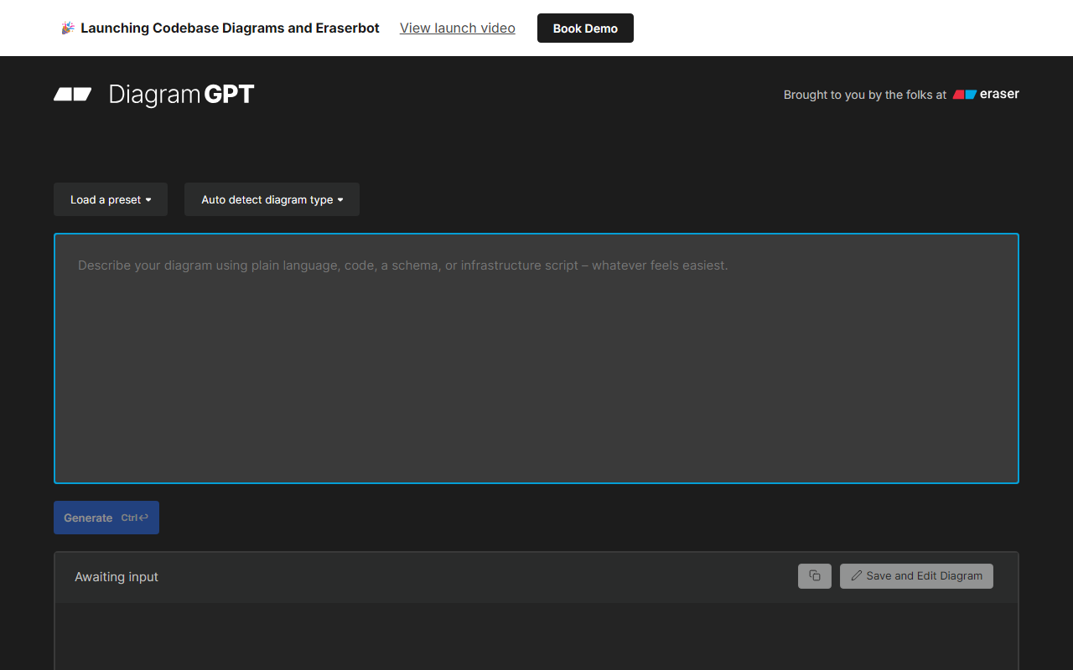Image resolution: width=1073 pixels, height=670 pixels.
Task: Click the Launching Codebase Diagrams and Eraserbot announcement
Action: pos(230,28)
